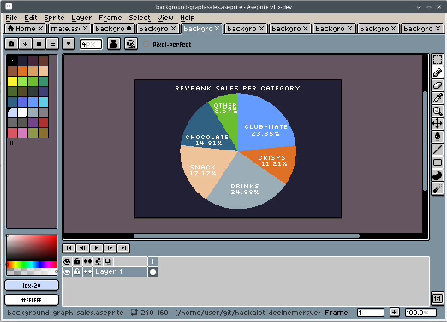This screenshot has width=447, height=322.
Task: Go to the previous frame
Action: (x=83, y=248)
